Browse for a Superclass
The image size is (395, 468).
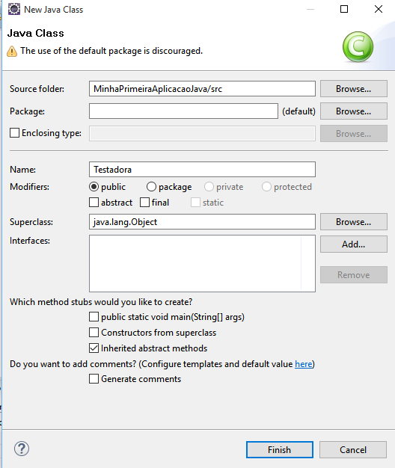coord(354,222)
